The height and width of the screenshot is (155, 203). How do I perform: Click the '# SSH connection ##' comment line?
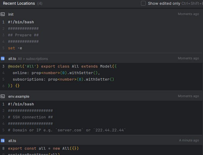click(30, 117)
